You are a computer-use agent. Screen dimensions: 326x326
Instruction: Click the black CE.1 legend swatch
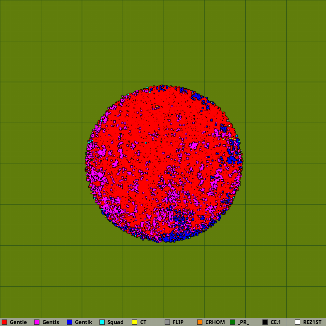tap(265, 322)
